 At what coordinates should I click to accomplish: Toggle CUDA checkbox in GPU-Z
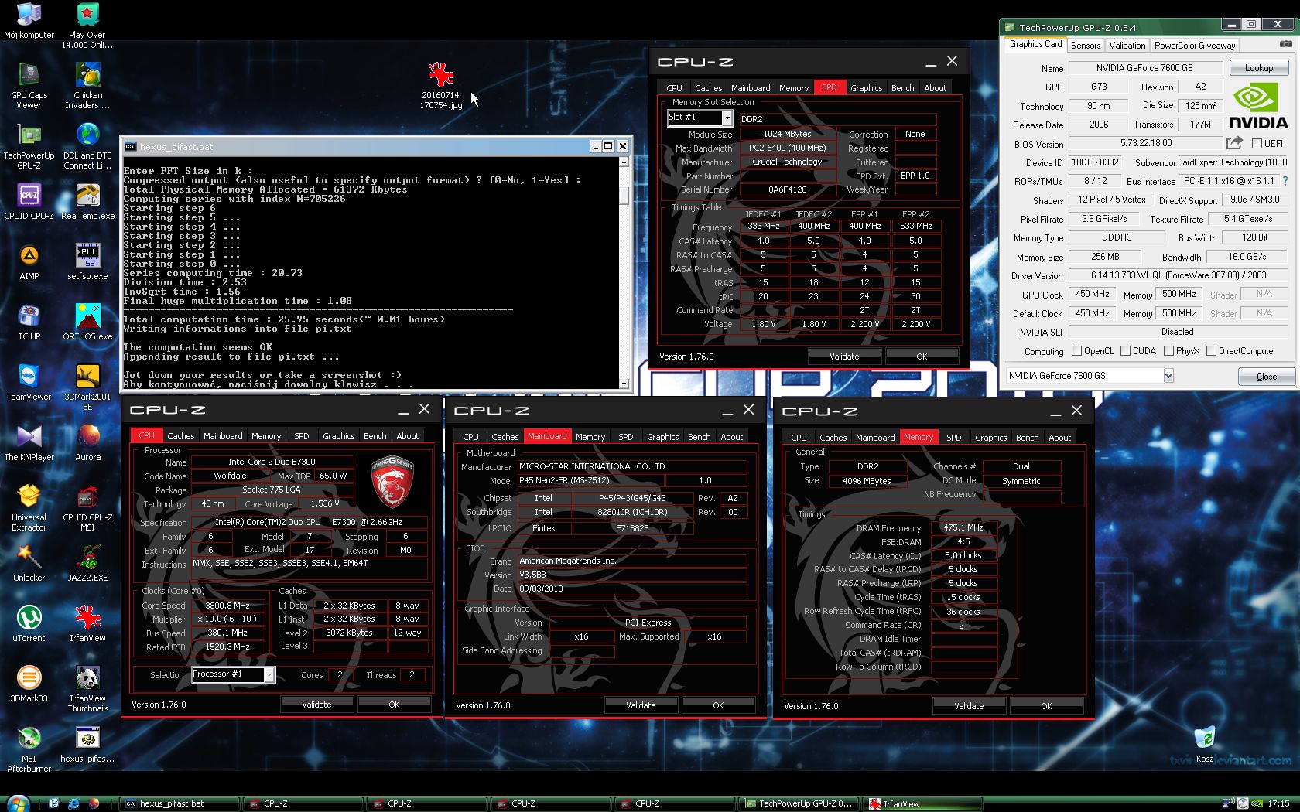click(1125, 351)
